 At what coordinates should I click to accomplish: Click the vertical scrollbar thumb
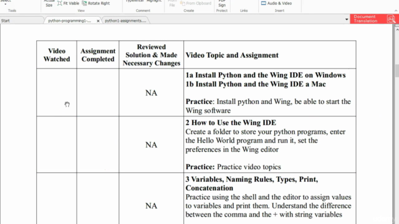click(x=397, y=71)
